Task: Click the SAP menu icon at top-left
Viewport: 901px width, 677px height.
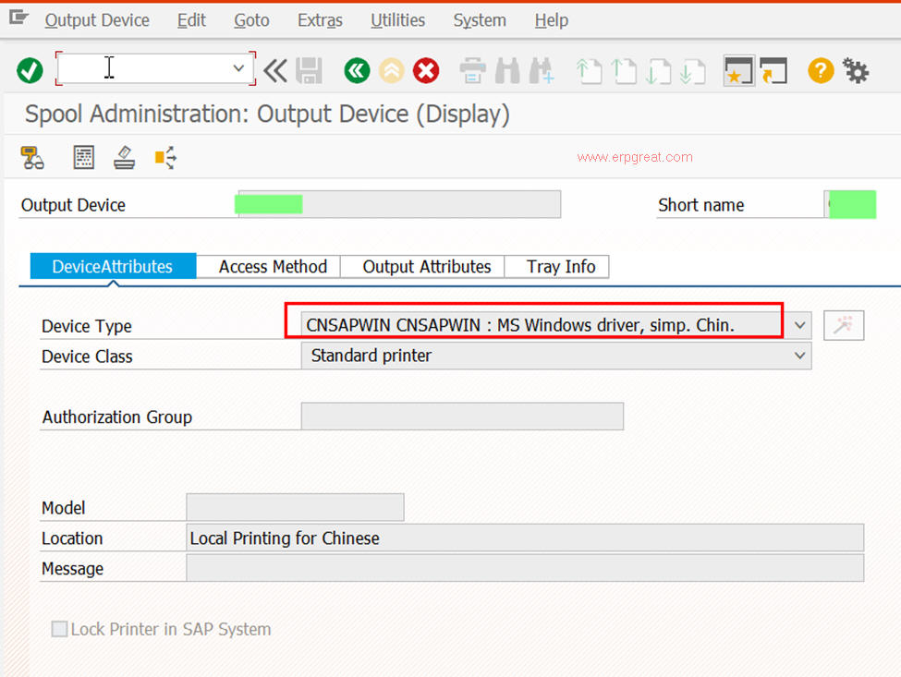Action: (x=18, y=18)
